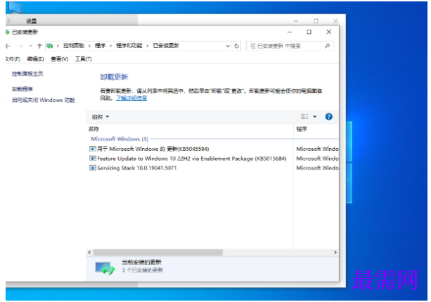The image size is (431, 302).
Task: Click the horizontal scrollbar right arrow
Action: pos(335,252)
